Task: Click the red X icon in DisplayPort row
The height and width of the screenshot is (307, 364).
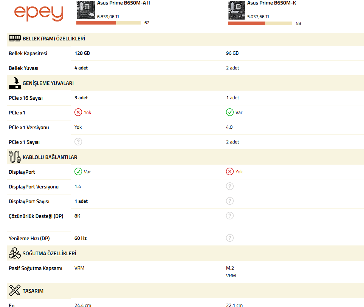Action: tap(230, 171)
